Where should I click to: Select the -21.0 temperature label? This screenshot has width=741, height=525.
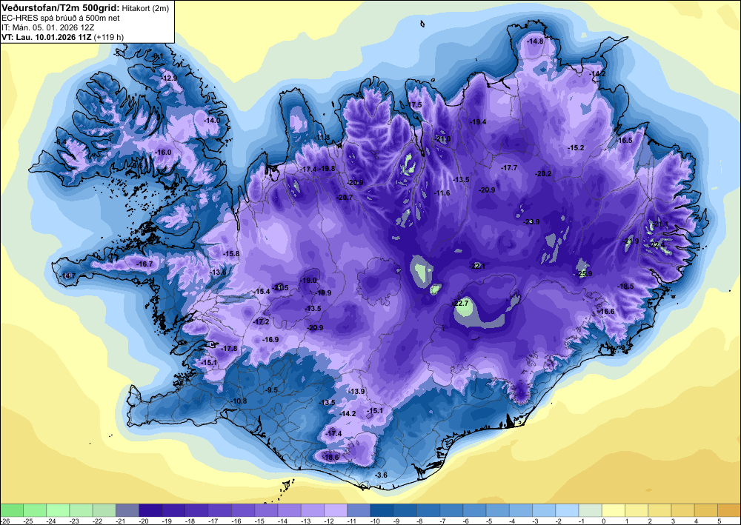[443, 139]
